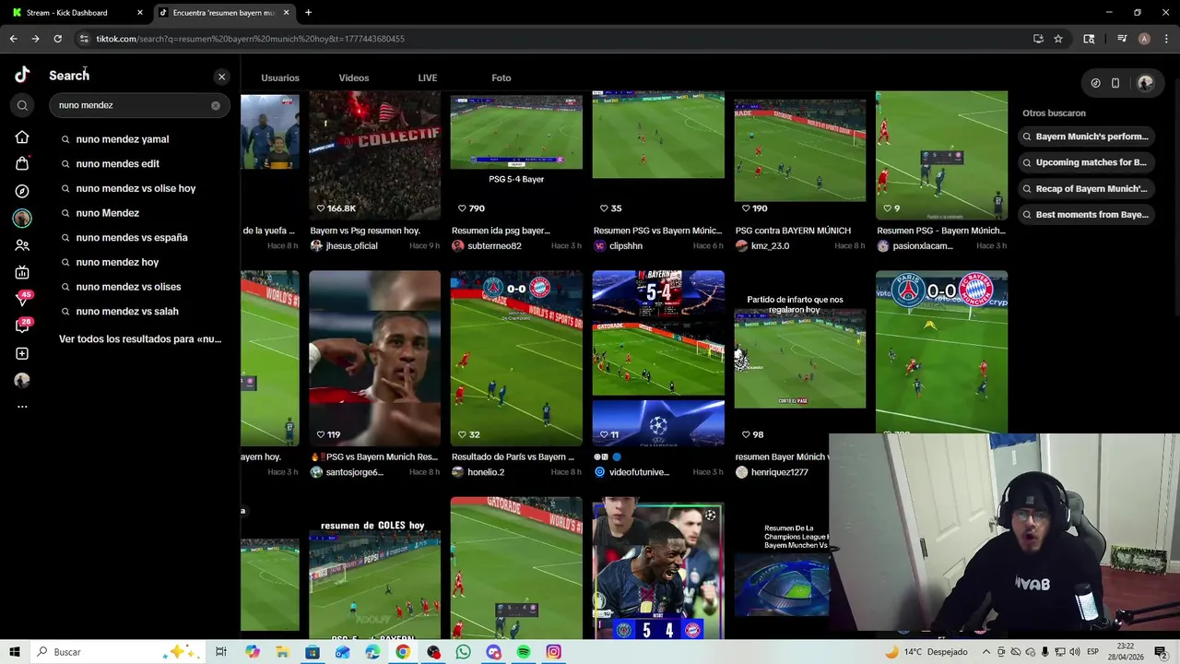Image resolution: width=1180 pixels, height=664 pixels.
Task: Select suggestion 'nuno mendez vs salah'
Action: [127, 311]
